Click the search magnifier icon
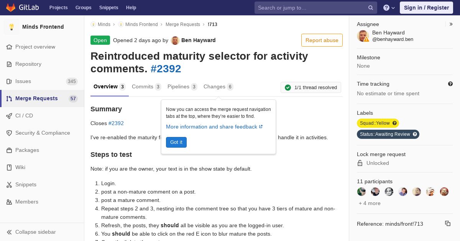This screenshot has height=241, width=460. point(371,8)
